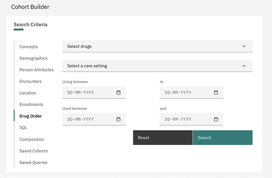Viewport: 272px width, 178px height.
Task: Open the Select drugs combo box
Action: coord(157,46)
